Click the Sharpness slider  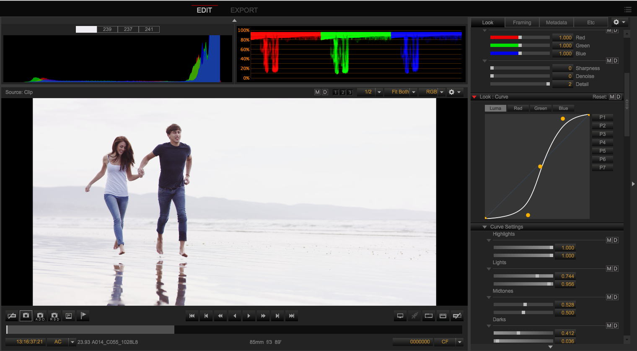pos(520,68)
